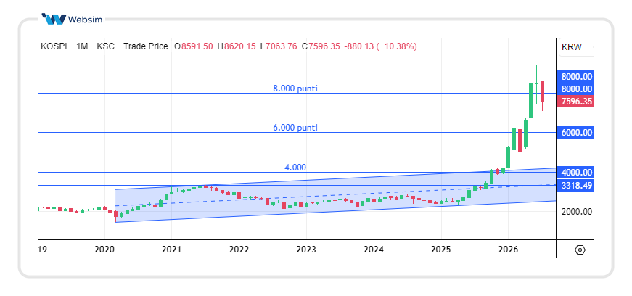Click the 2000.00 price axis label
The height and width of the screenshot is (296, 632).
[x=576, y=211]
